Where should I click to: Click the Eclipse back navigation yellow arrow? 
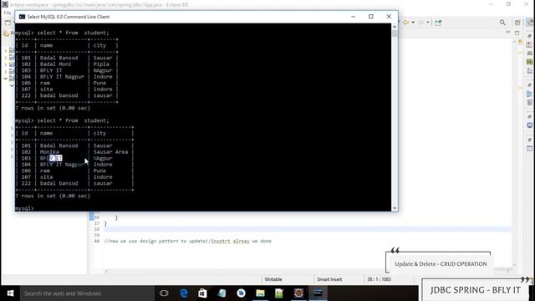[406, 23]
